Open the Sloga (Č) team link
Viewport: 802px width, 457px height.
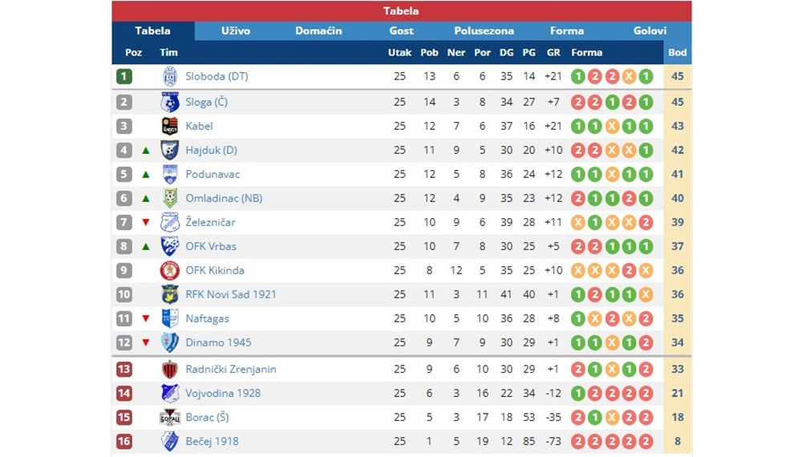[x=207, y=102]
